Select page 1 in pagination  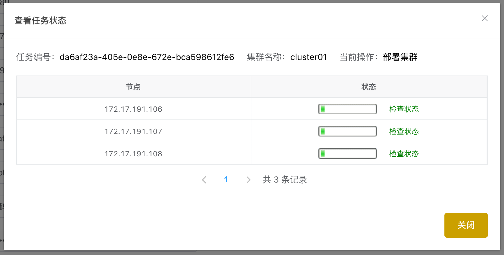(x=226, y=179)
